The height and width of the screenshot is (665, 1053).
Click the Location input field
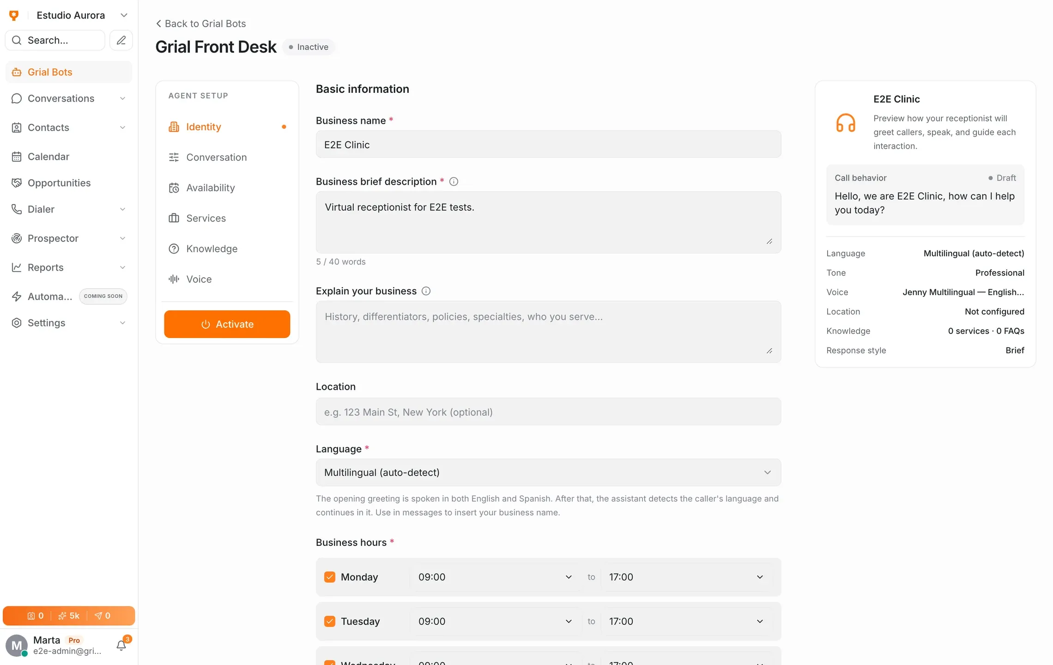pos(548,411)
